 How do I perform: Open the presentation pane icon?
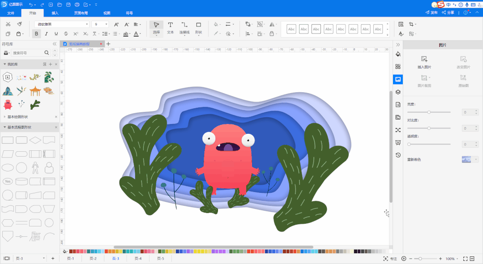398,143
